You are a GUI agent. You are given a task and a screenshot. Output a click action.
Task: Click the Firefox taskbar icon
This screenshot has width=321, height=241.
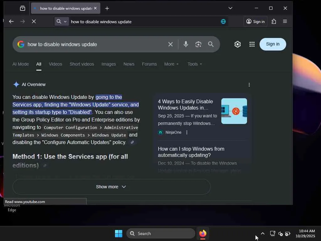click(x=203, y=233)
